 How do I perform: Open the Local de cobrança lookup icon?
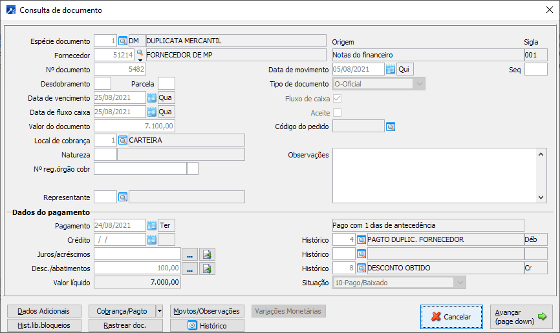(123, 140)
